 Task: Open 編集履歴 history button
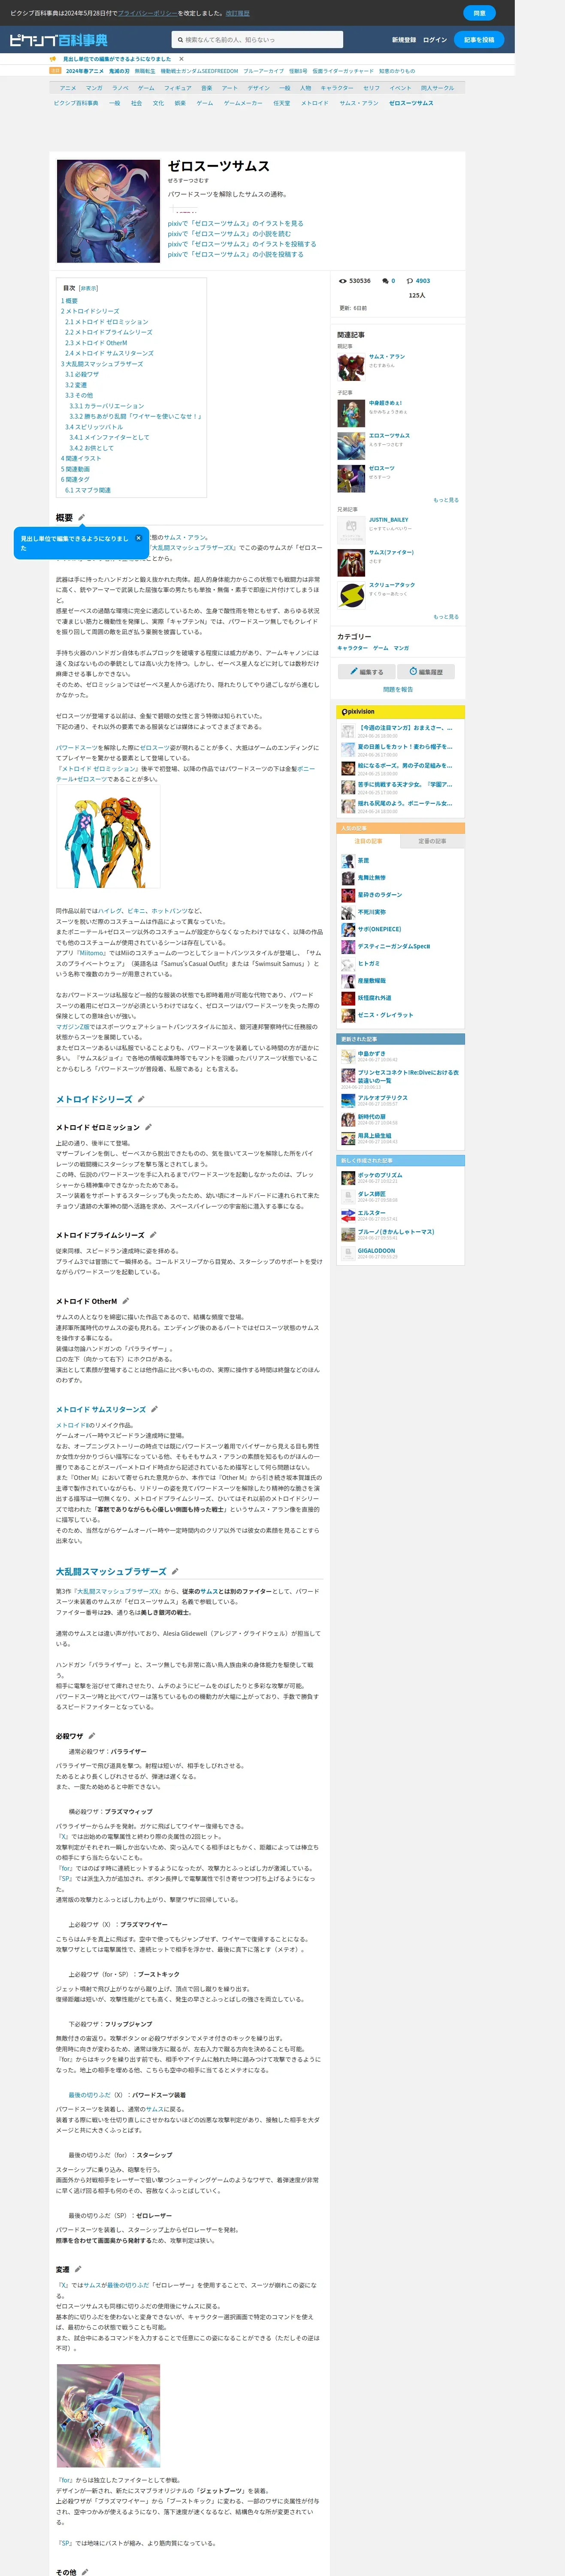(x=426, y=672)
